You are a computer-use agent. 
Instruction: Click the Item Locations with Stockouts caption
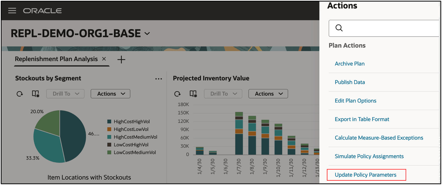(x=89, y=177)
